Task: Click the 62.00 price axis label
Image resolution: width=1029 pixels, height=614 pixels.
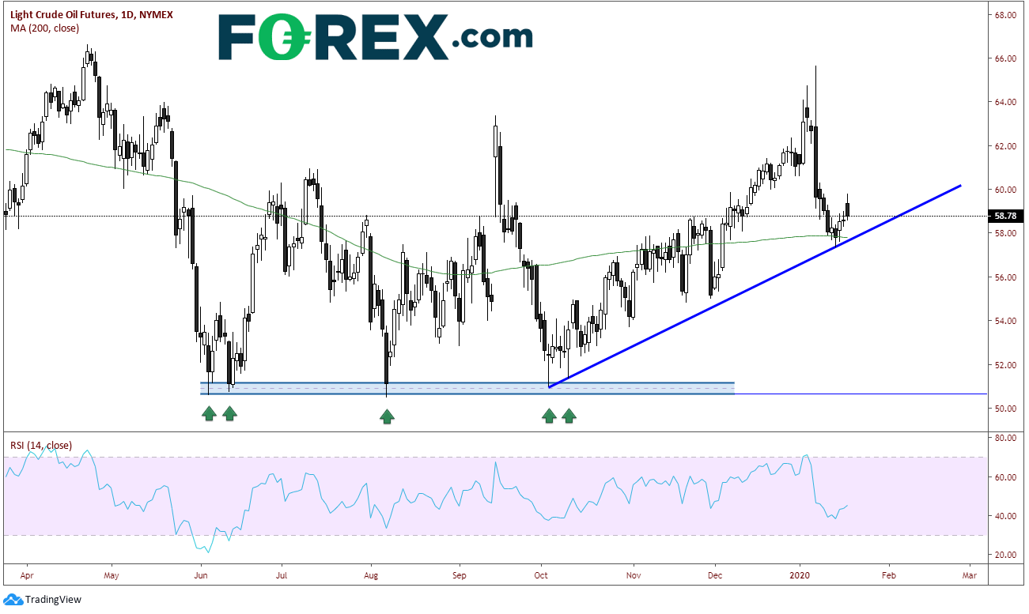Action: (1005, 146)
